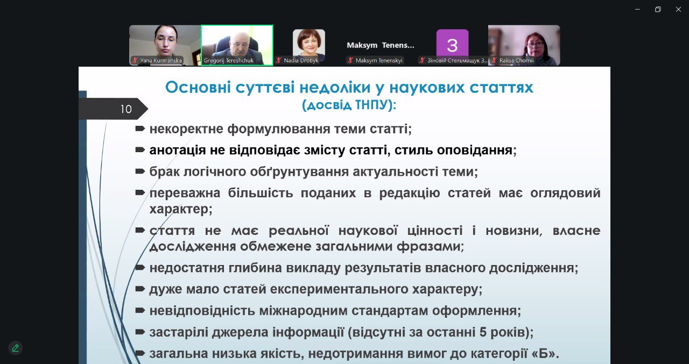Image resolution: width=689 pixels, height=364 pixels.
Task: Click Raiisa Chornii's muted microphone icon
Action: coord(494,61)
